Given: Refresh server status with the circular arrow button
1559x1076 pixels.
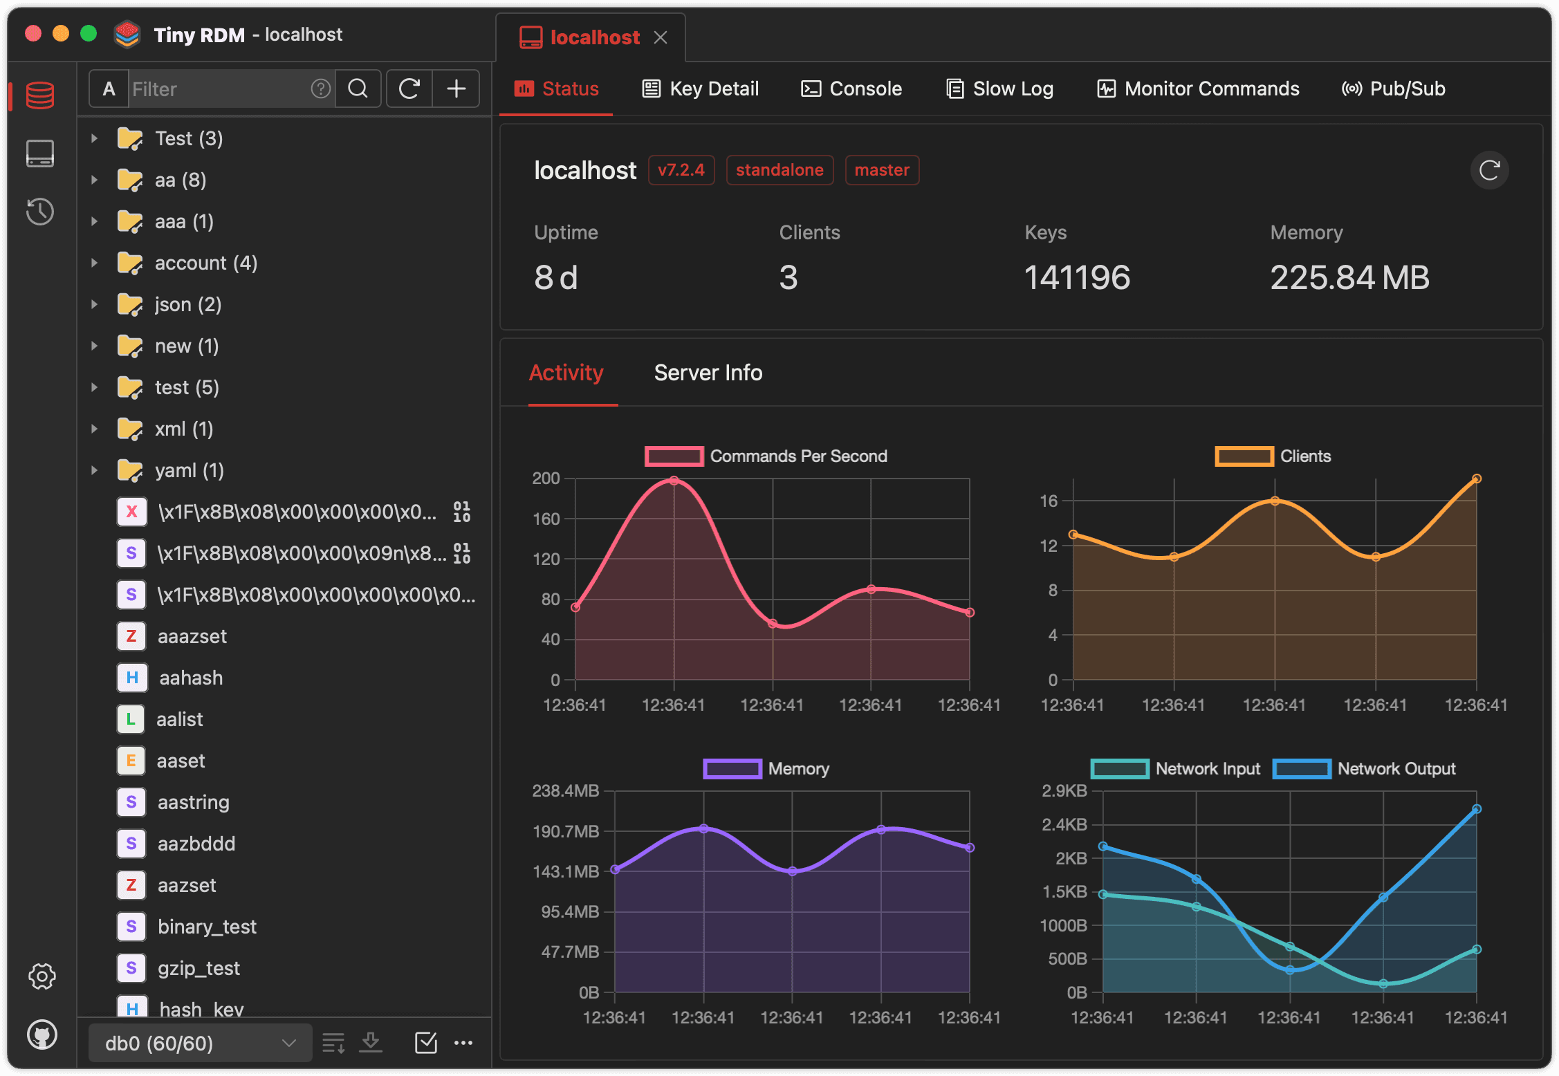Looking at the screenshot, I should 1488,170.
